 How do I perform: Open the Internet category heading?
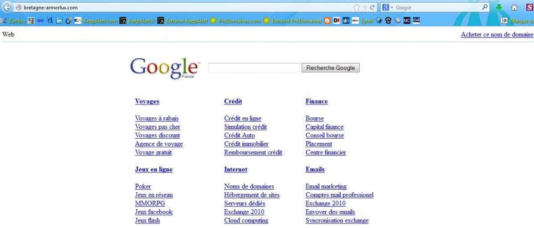[235, 169]
